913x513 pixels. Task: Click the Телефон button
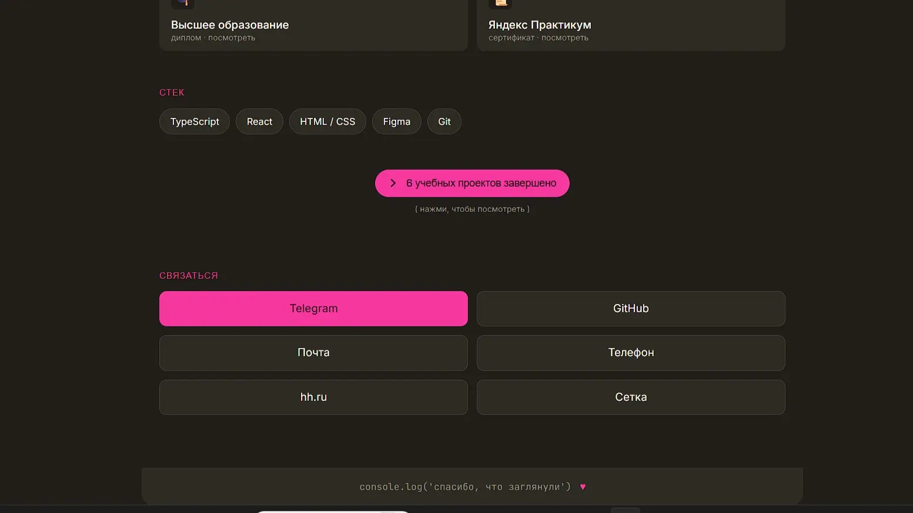click(x=631, y=353)
